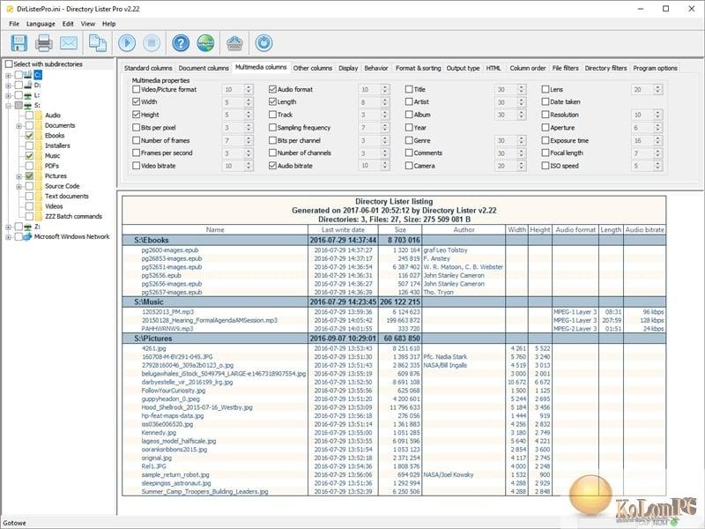Viewport: 705px width, 529px height.
Task: Collapse the S: drive tree node
Action: click(8, 105)
